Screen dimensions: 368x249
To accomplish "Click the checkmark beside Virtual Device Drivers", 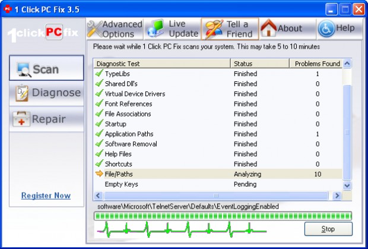I will click(x=99, y=93).
